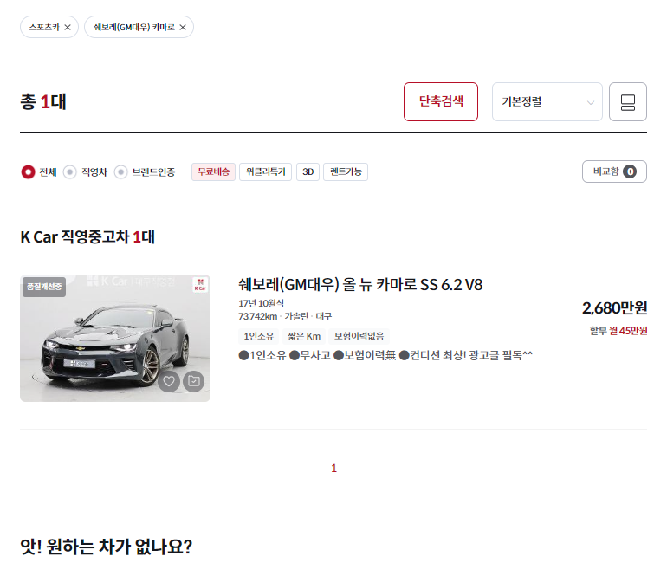667x563 pixels.
Task: Remove the 스포츠카 filter tag
Action: tap(68, 27)
